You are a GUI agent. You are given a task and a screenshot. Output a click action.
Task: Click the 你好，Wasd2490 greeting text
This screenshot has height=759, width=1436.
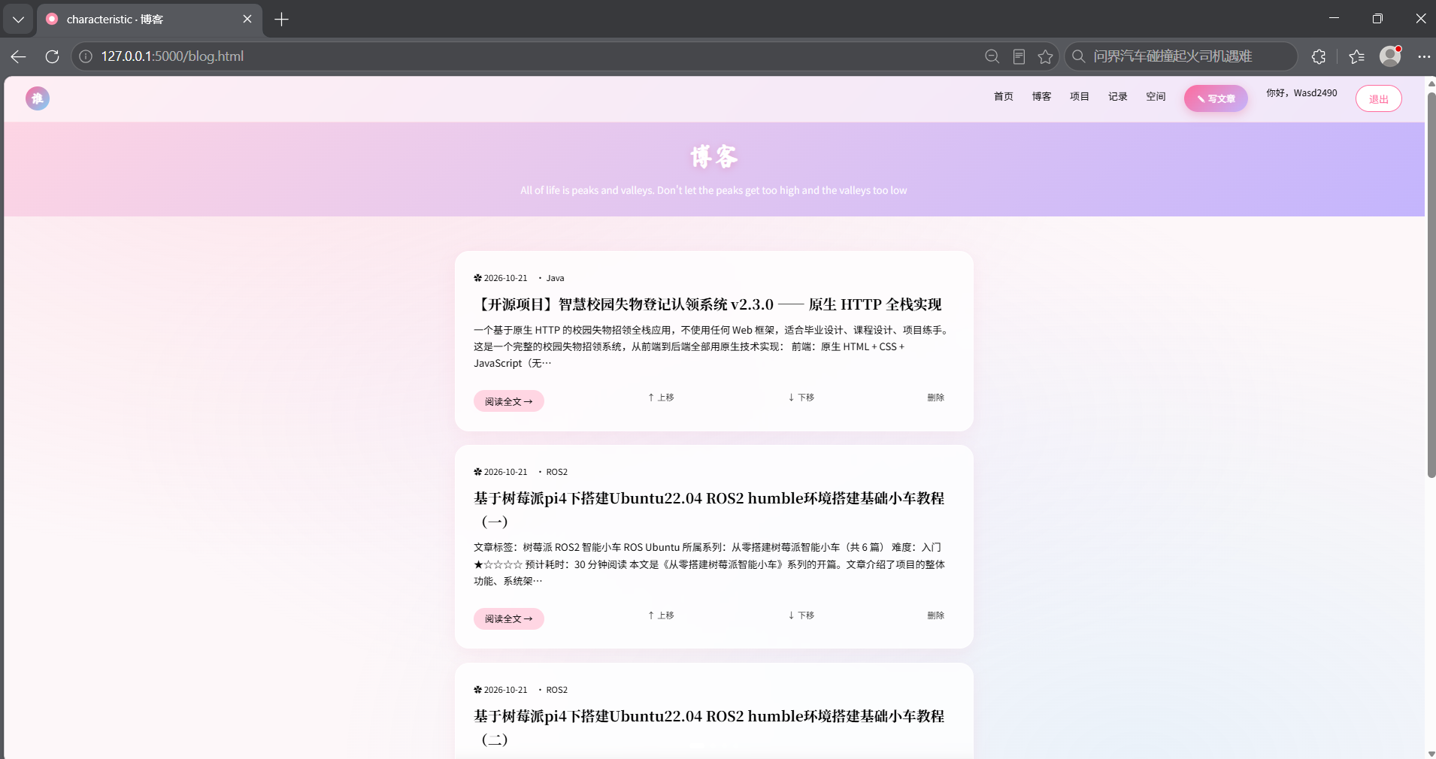click(1301, 93)
